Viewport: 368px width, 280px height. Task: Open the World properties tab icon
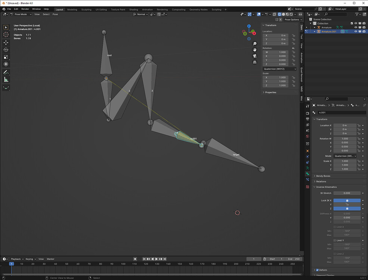pyautogui.click(x=307, y=136)
